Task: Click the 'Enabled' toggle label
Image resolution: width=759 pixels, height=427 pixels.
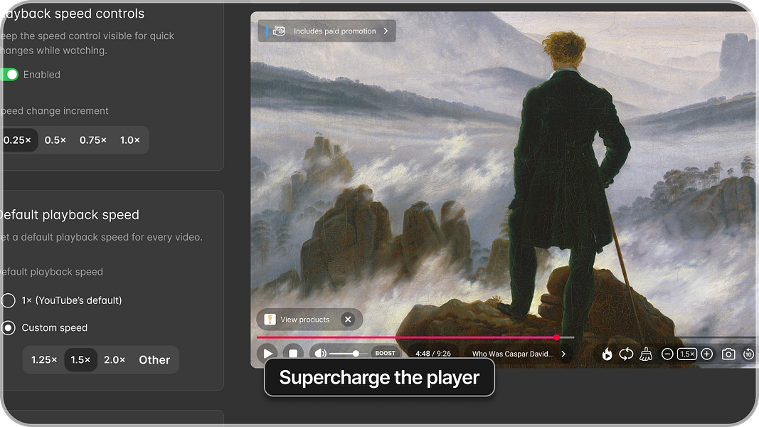Action: click(x=42, y=75)
